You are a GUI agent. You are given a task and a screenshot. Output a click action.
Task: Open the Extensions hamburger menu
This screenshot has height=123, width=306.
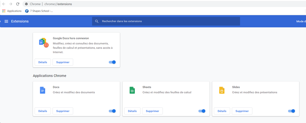6,21
